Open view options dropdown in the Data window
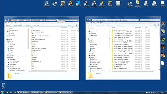 point(70,25)
